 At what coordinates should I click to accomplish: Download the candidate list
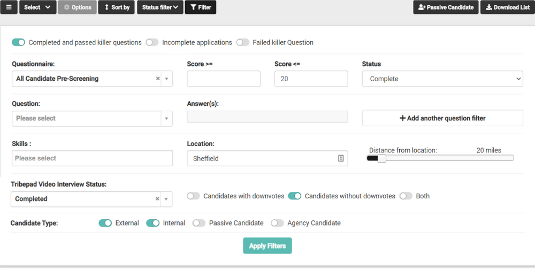pyautogui.click(x=507, y=7)
